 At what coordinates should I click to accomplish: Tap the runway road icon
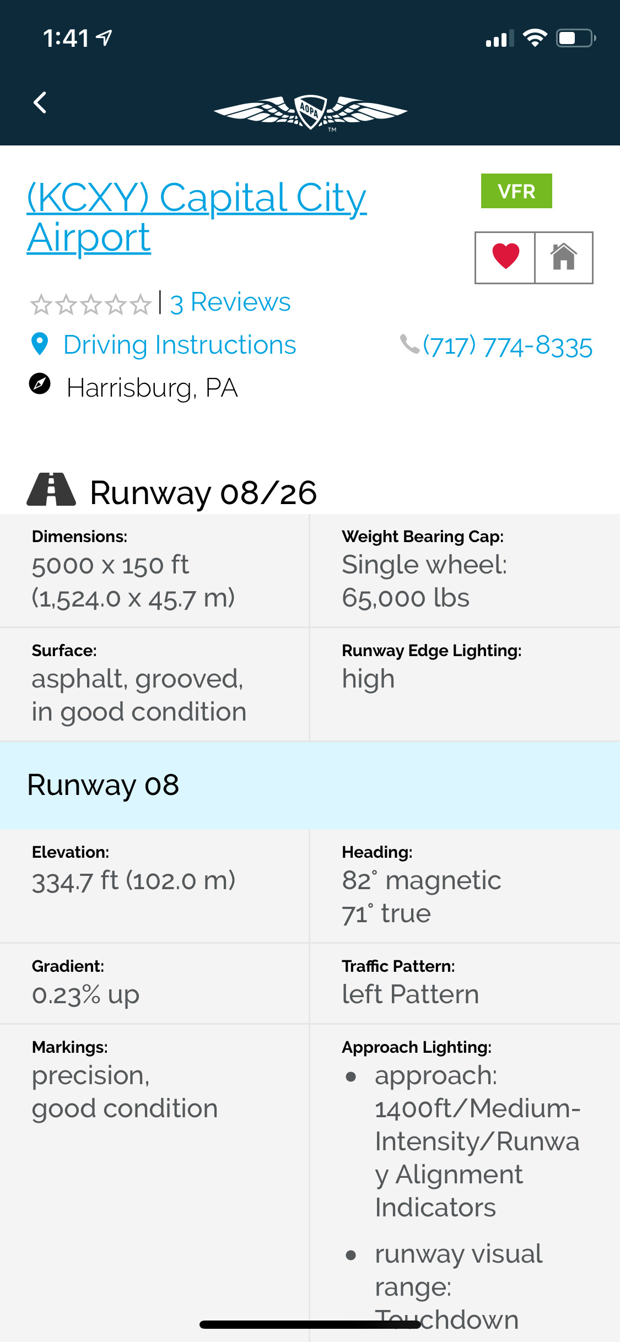(x=51, y=490)
